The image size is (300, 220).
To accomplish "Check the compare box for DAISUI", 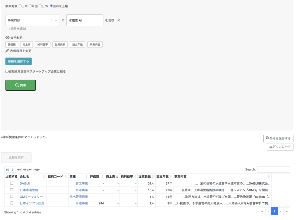I will click(x=11, y=183).
